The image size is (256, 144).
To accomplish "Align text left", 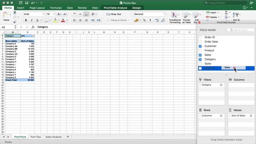I will tap(74, 20).
